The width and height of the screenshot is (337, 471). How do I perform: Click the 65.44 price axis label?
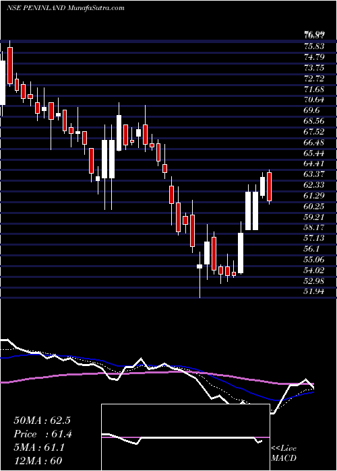pyautogui.click(x=314, y=153)
